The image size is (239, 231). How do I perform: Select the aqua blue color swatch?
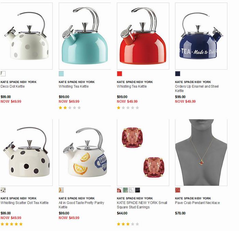(61, 74)
